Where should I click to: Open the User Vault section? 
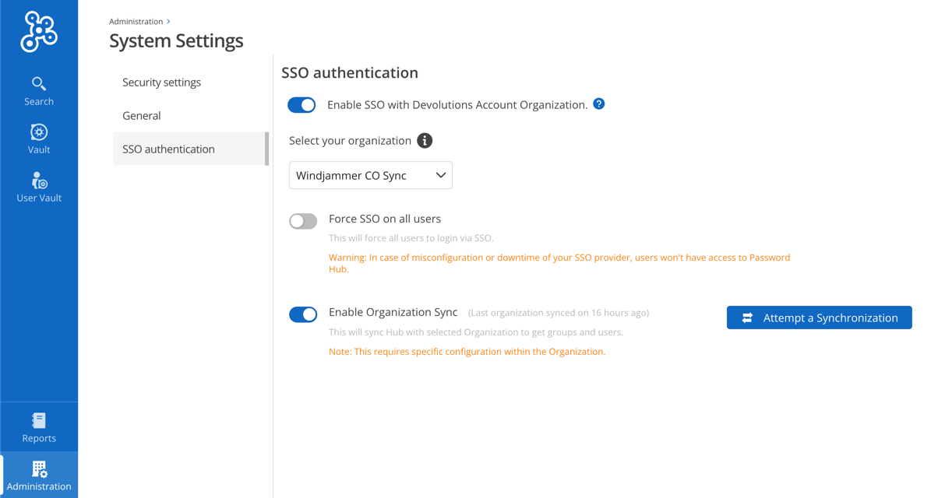[x=38, y=187]
